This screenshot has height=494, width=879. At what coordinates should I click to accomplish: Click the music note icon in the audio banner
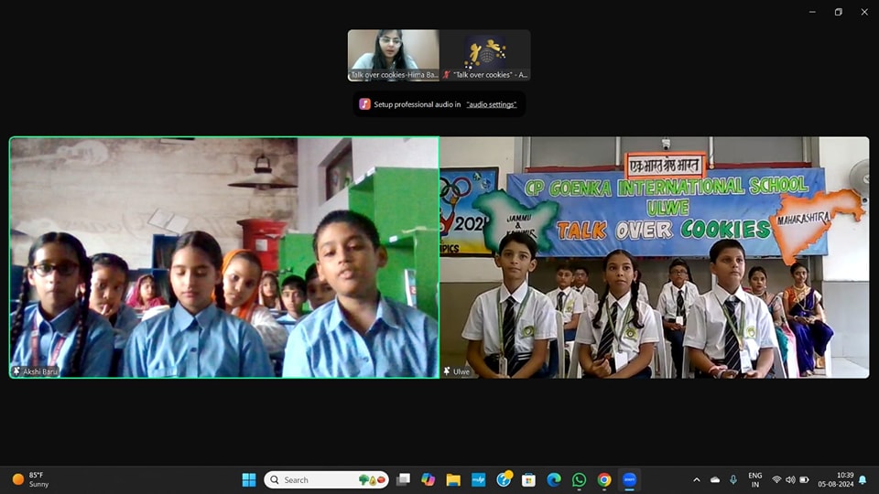(x=365, y=104)
